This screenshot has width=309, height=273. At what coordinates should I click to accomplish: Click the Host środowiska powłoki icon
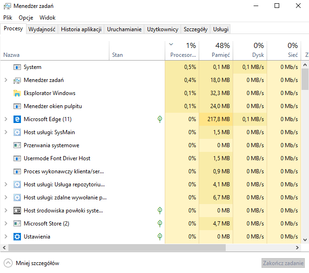(17, 211)
